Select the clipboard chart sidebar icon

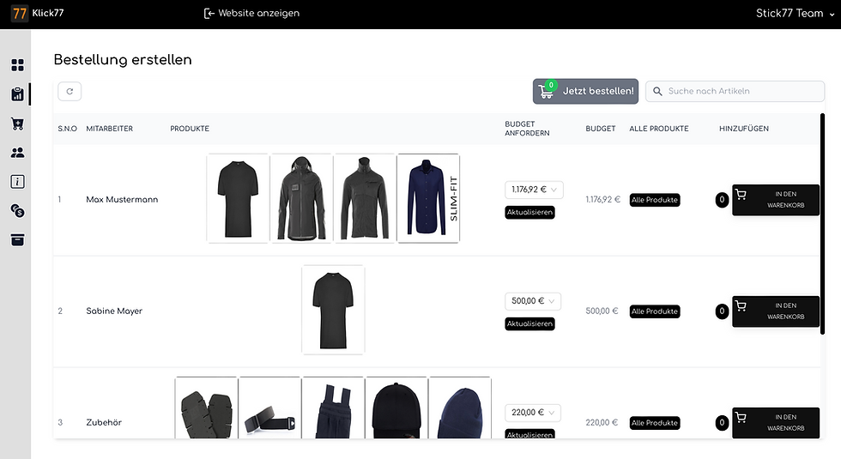(x=18, y=94)
